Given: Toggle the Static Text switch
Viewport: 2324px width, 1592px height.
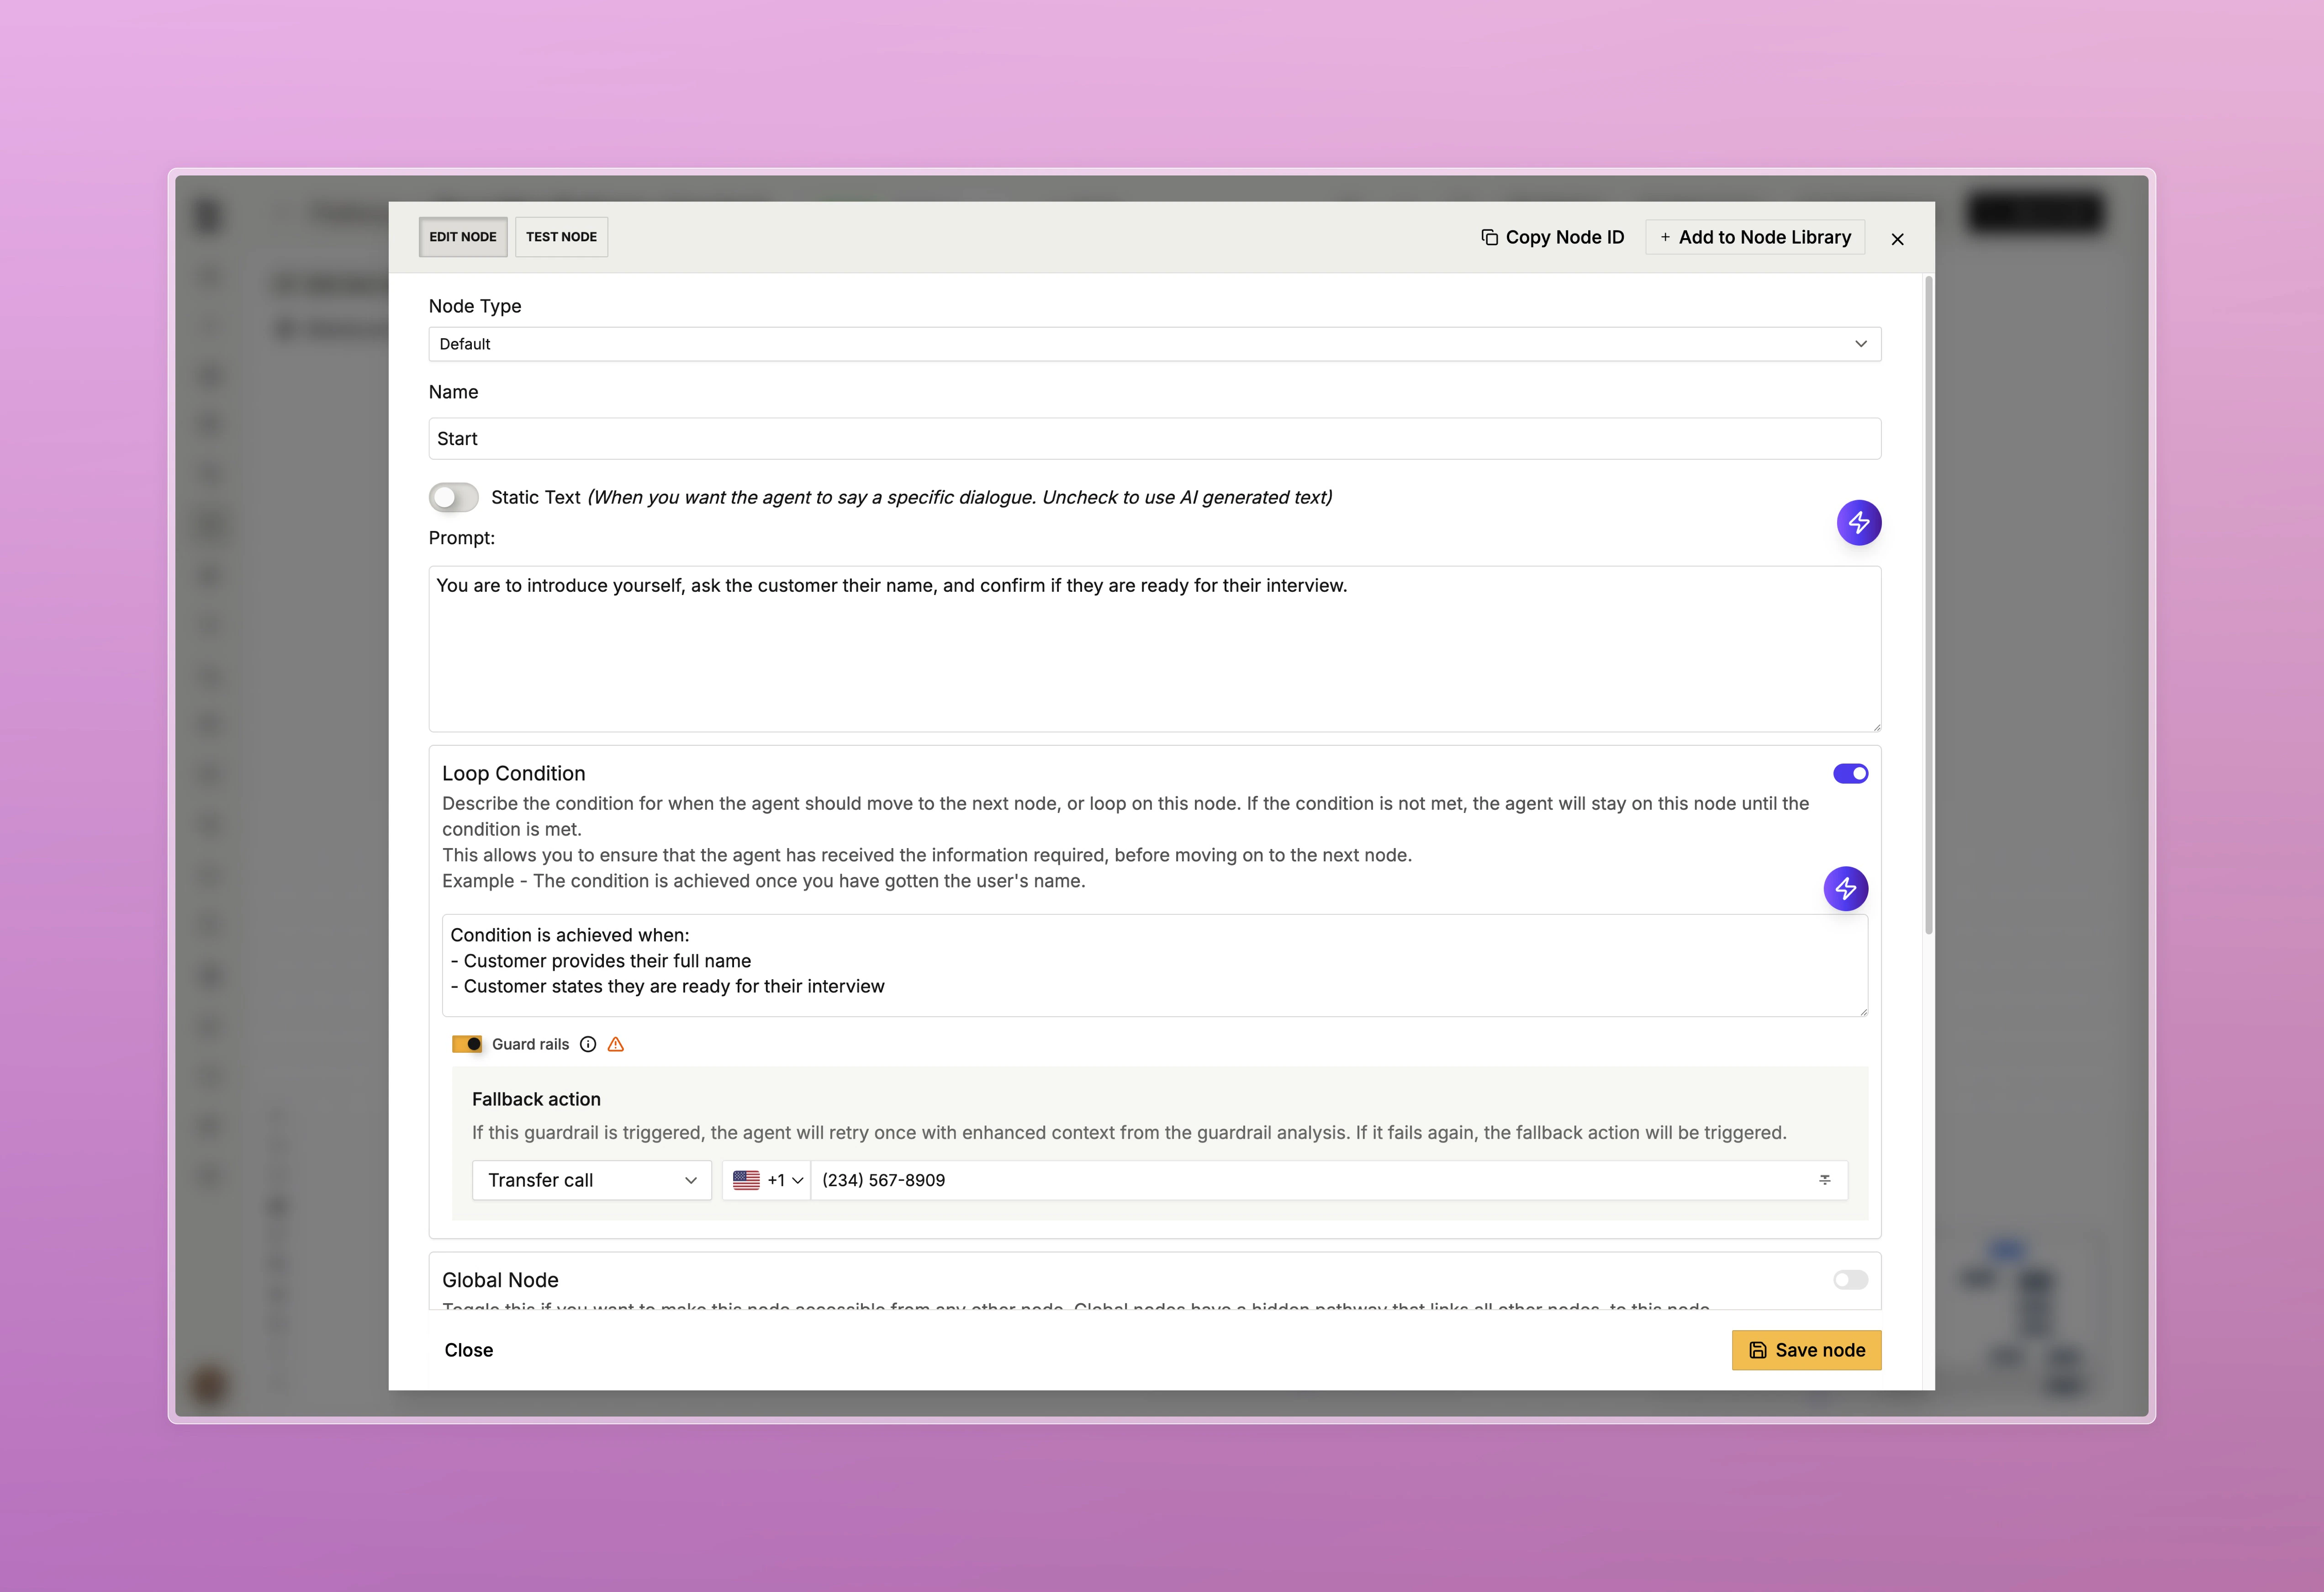Looking at the screenshot, I should pos(453,497).
